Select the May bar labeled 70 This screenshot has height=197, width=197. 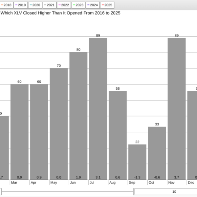coord(59,124)
